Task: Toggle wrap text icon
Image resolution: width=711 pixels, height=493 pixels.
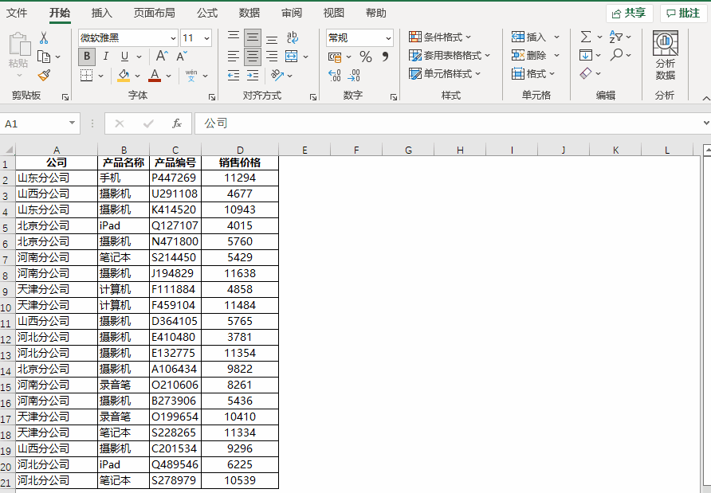Action: point(292,37)
